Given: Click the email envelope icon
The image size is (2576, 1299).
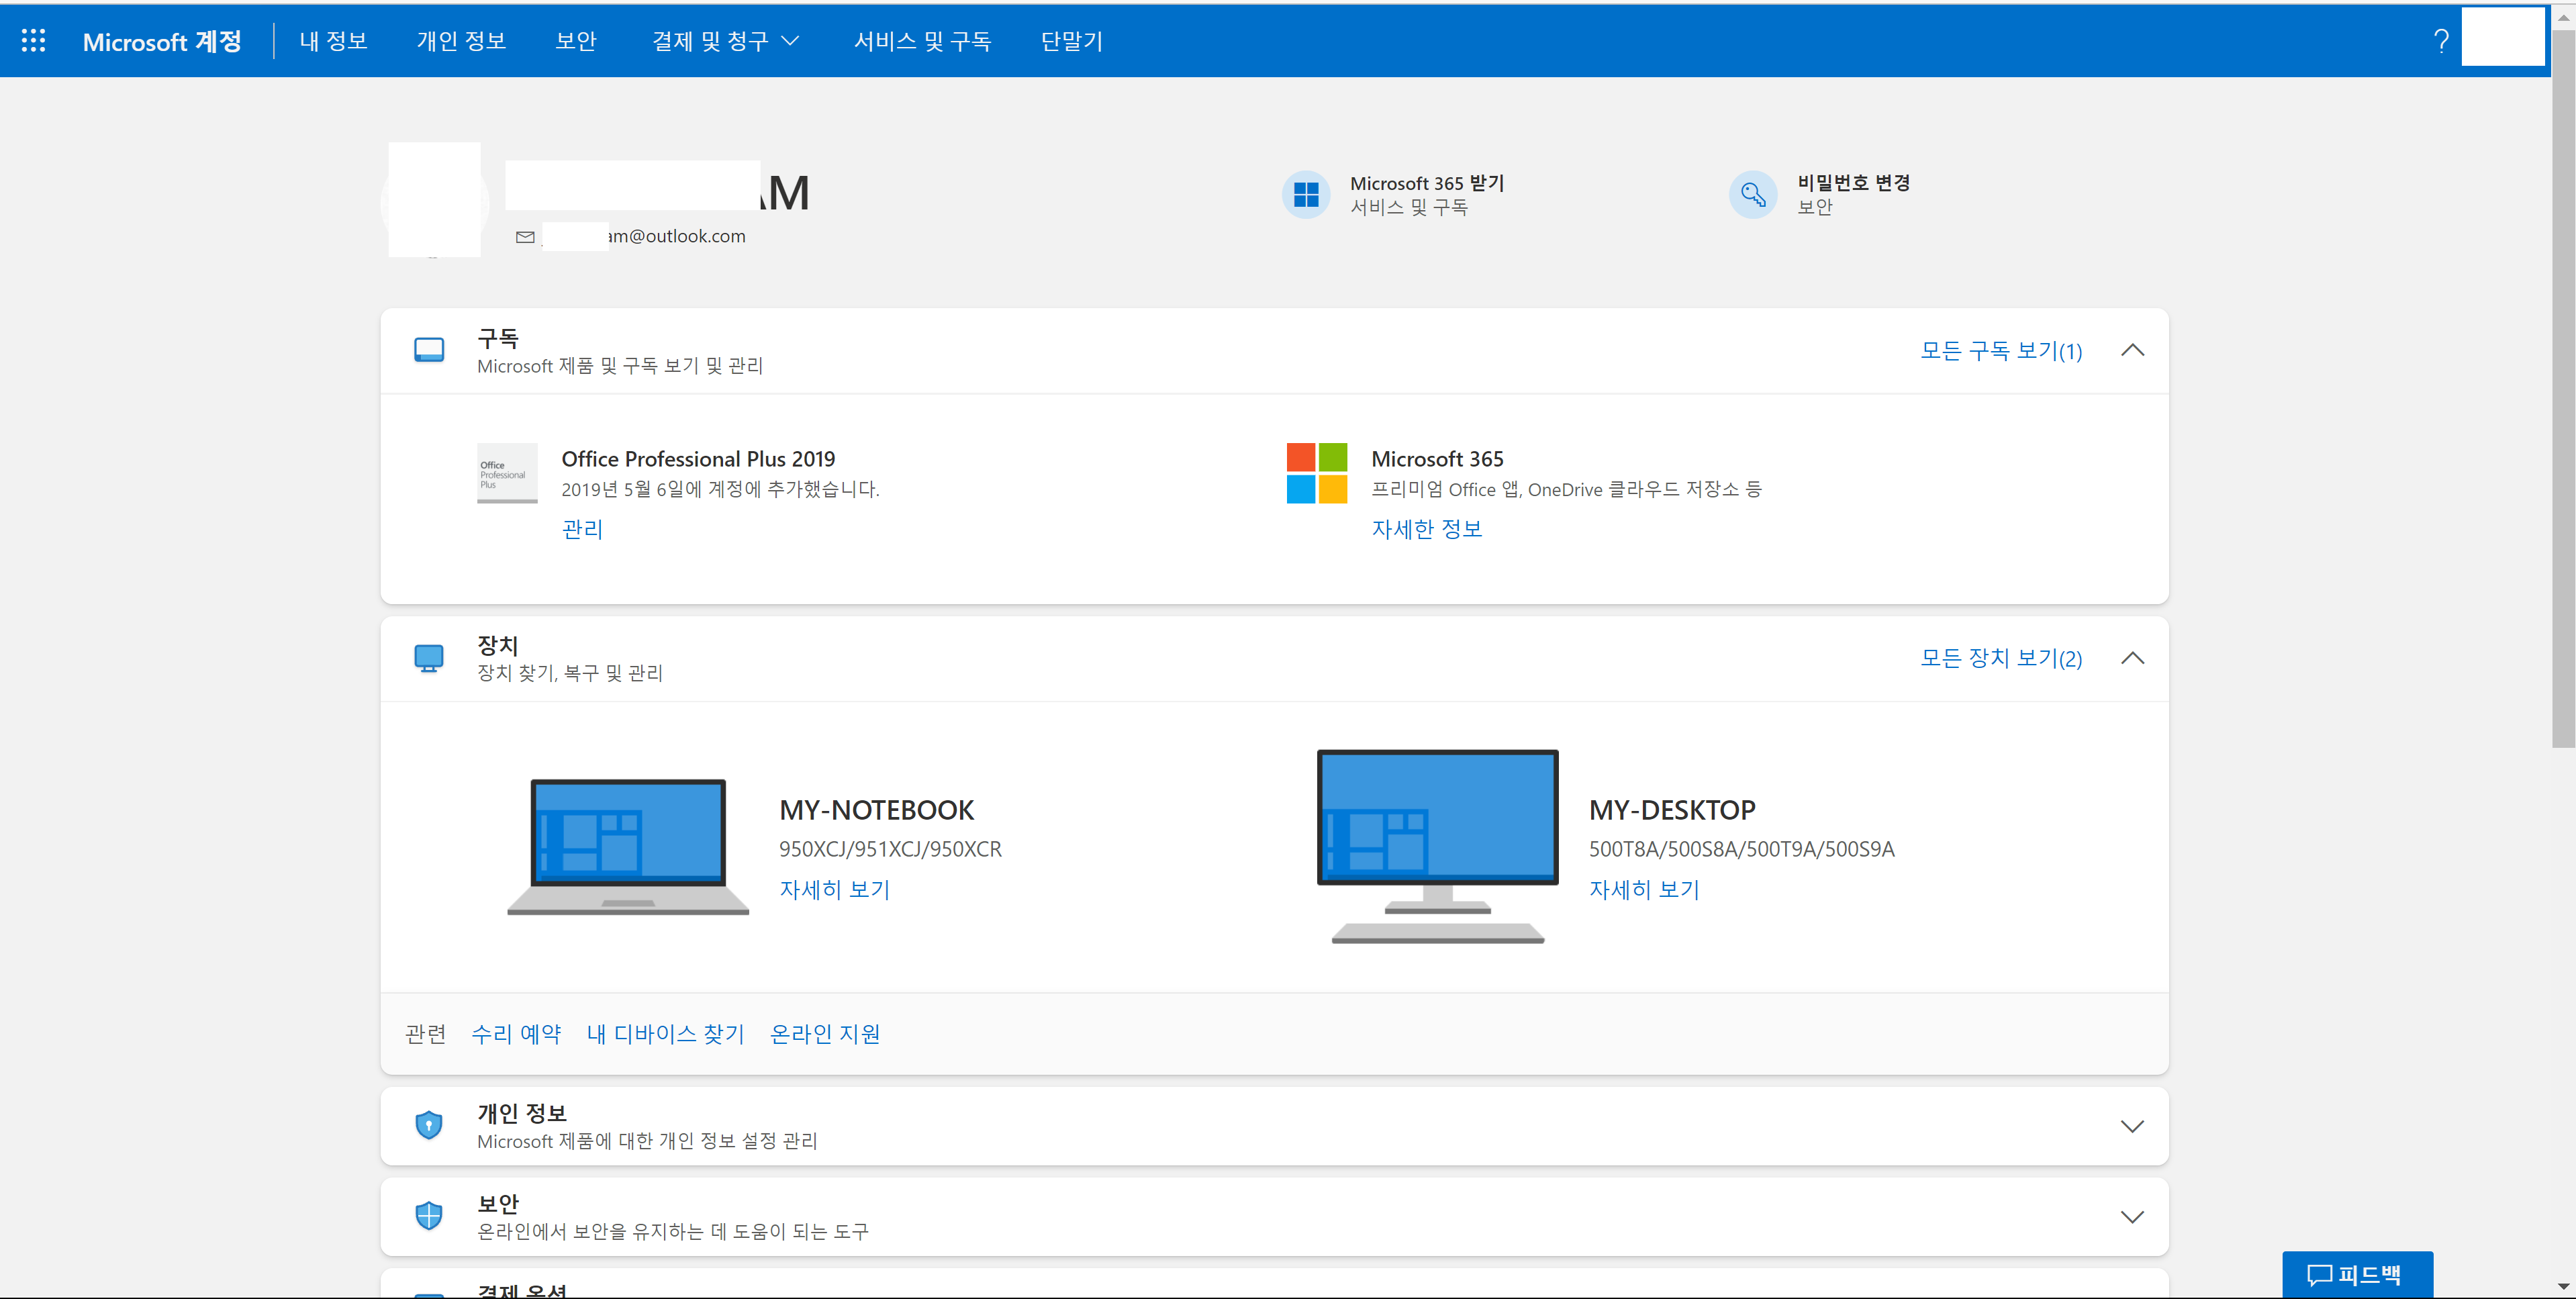Looking at the screenshot, I should 525,237.
